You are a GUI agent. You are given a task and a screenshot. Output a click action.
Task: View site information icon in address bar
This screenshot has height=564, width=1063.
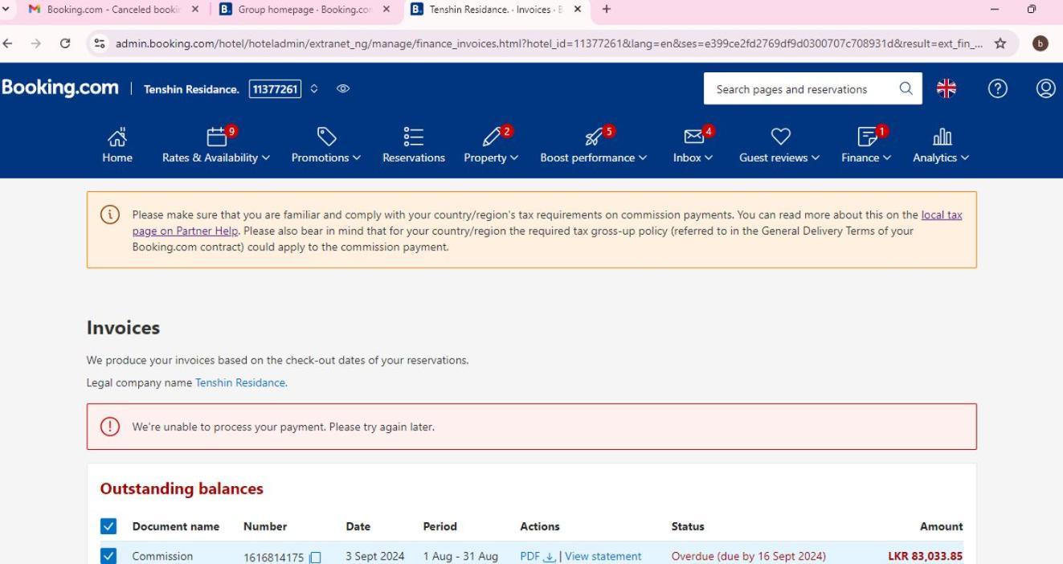pos(101,43)
